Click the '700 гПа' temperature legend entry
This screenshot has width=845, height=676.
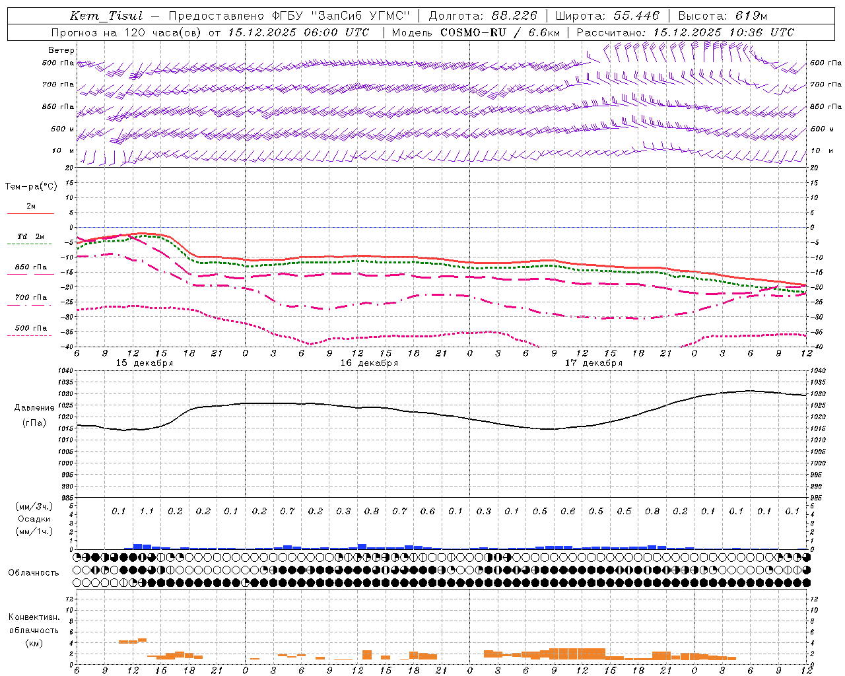pos(31,298)
